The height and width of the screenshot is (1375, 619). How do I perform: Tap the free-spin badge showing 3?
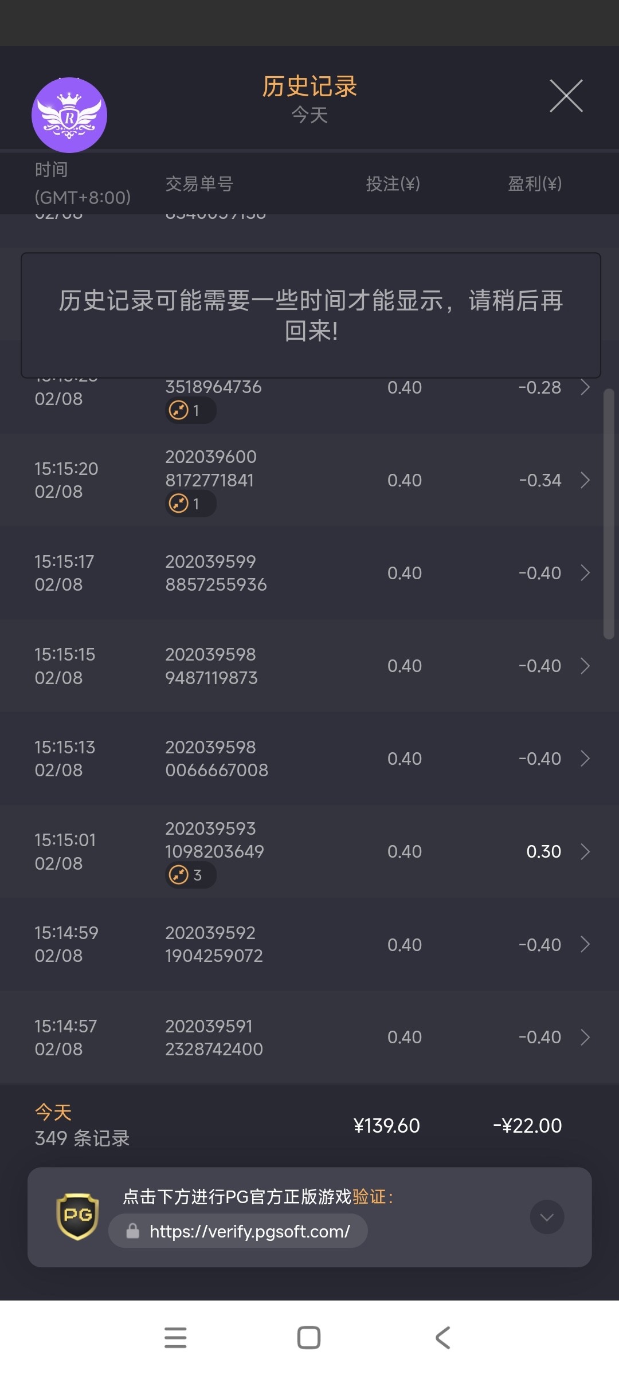190,875
